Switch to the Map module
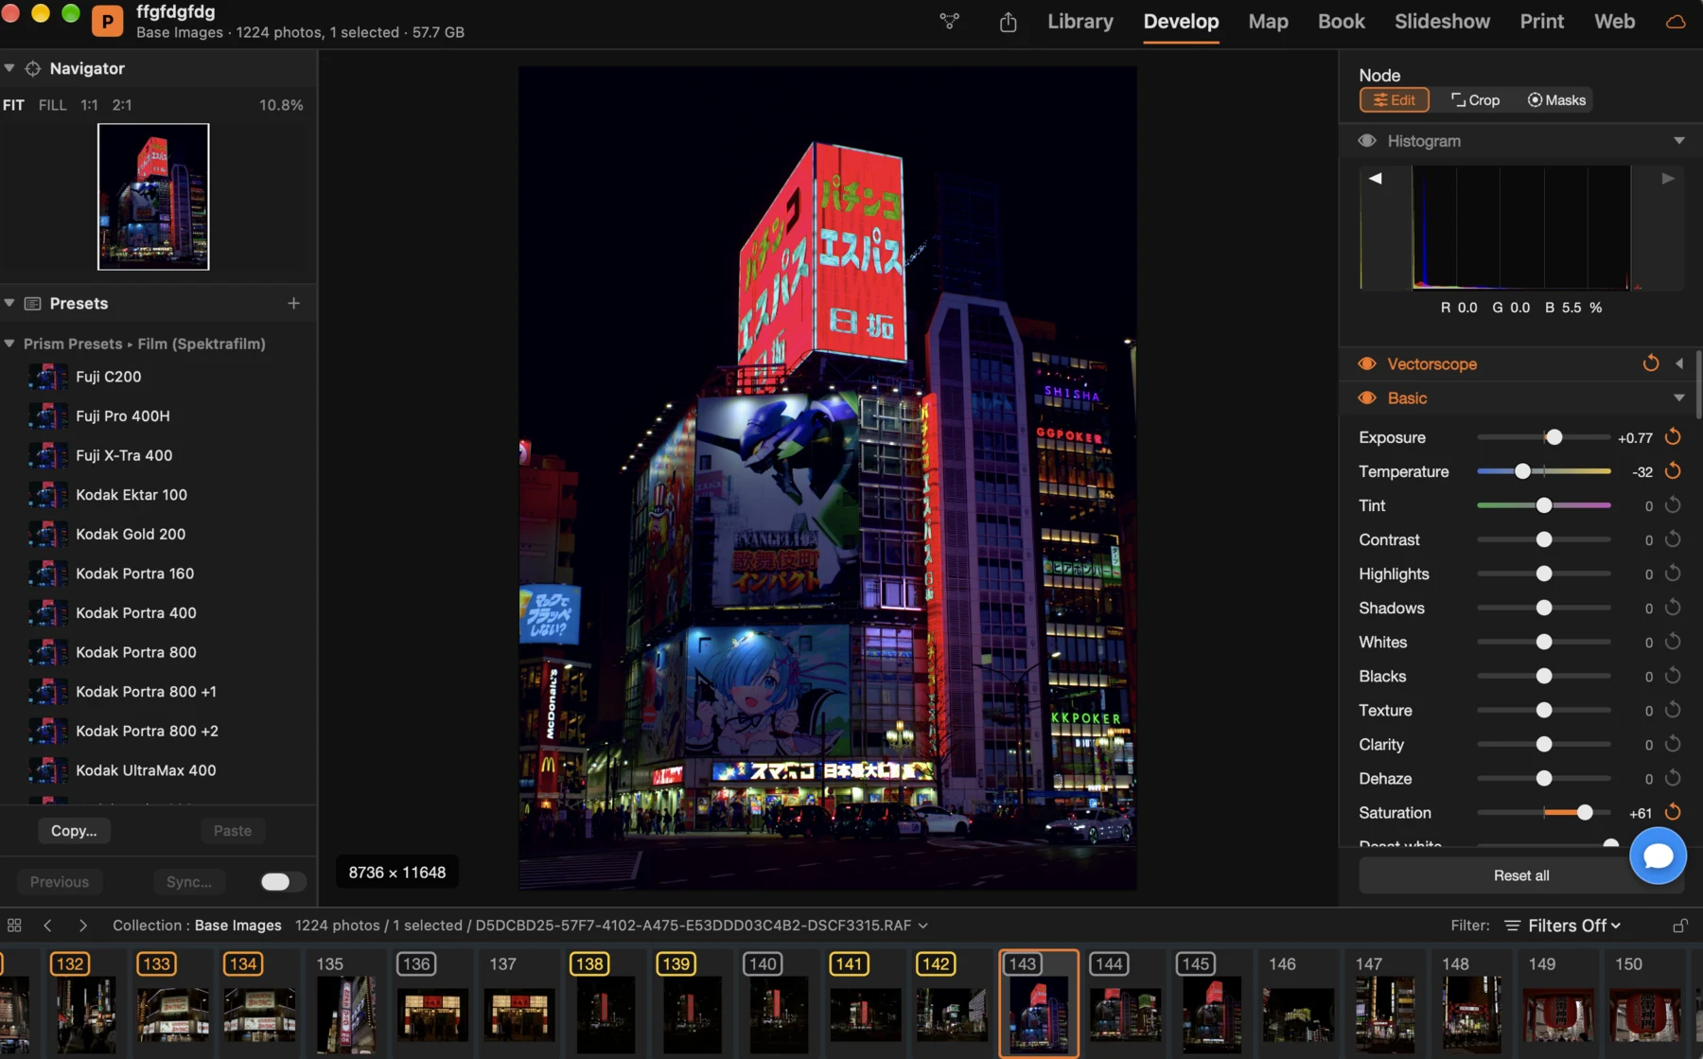 coord(1268,22)
